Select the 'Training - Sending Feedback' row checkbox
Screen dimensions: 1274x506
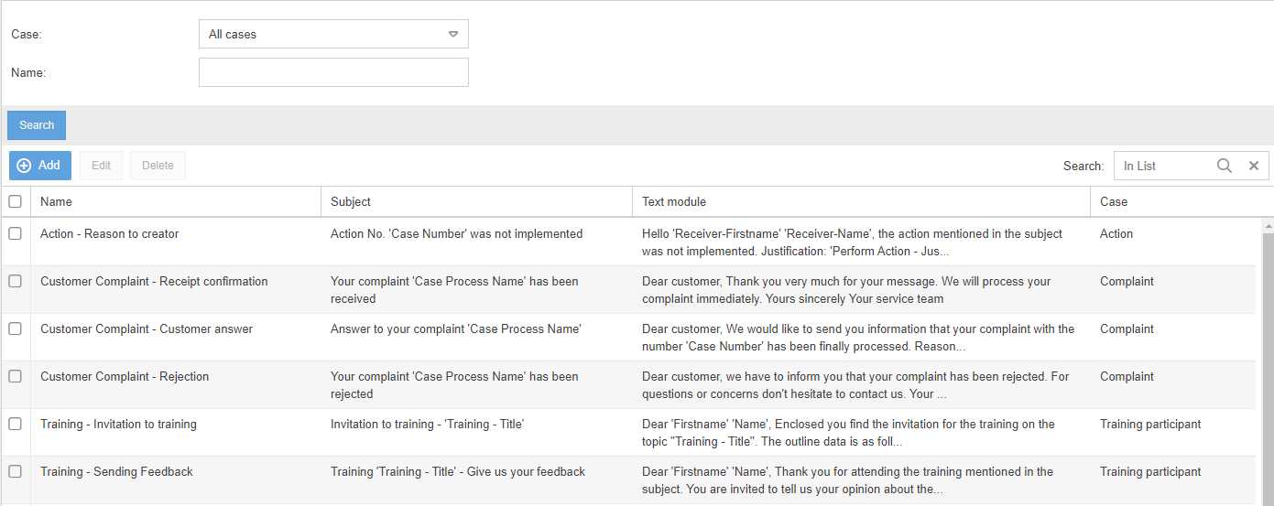coord(16,471)
